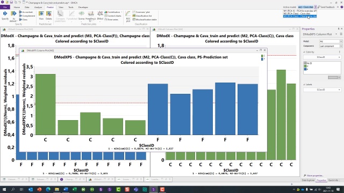Open the Color by $ClassID dropdown
Screen dimensions: 344x193
[x=322, y=57]
